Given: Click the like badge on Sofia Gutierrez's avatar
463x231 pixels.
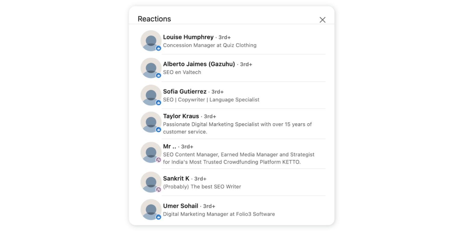Looking at the screenshot, I should [x=159, y=103].
